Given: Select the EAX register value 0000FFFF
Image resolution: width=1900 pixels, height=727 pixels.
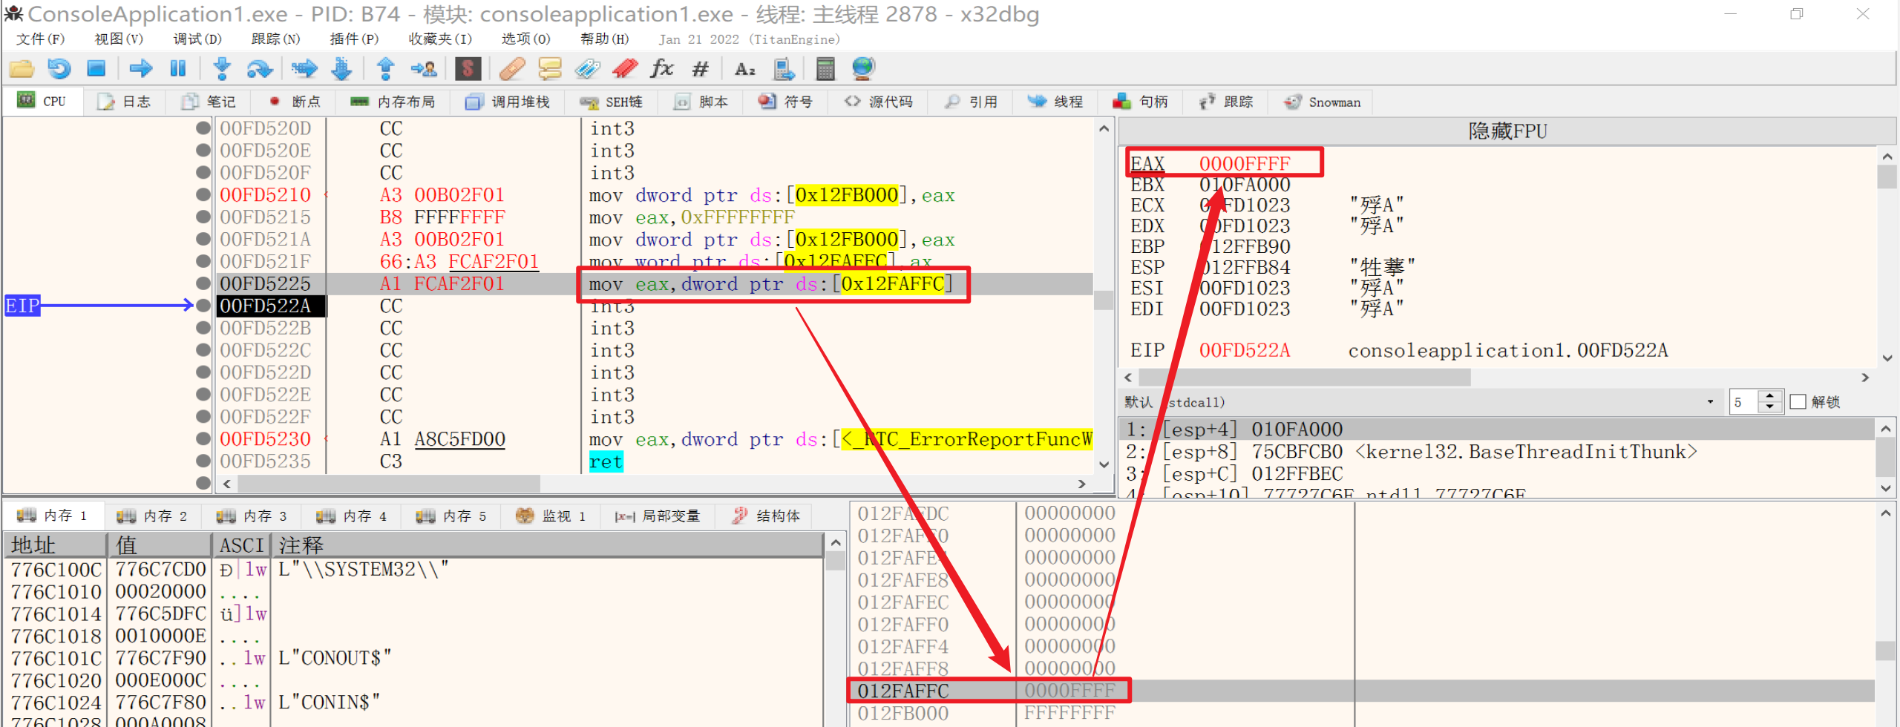Looking at the screenshot, I should (x=1244, y=164).
